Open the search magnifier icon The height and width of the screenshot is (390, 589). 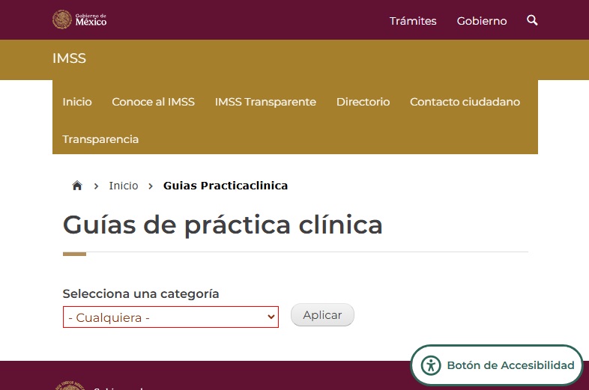532,20
